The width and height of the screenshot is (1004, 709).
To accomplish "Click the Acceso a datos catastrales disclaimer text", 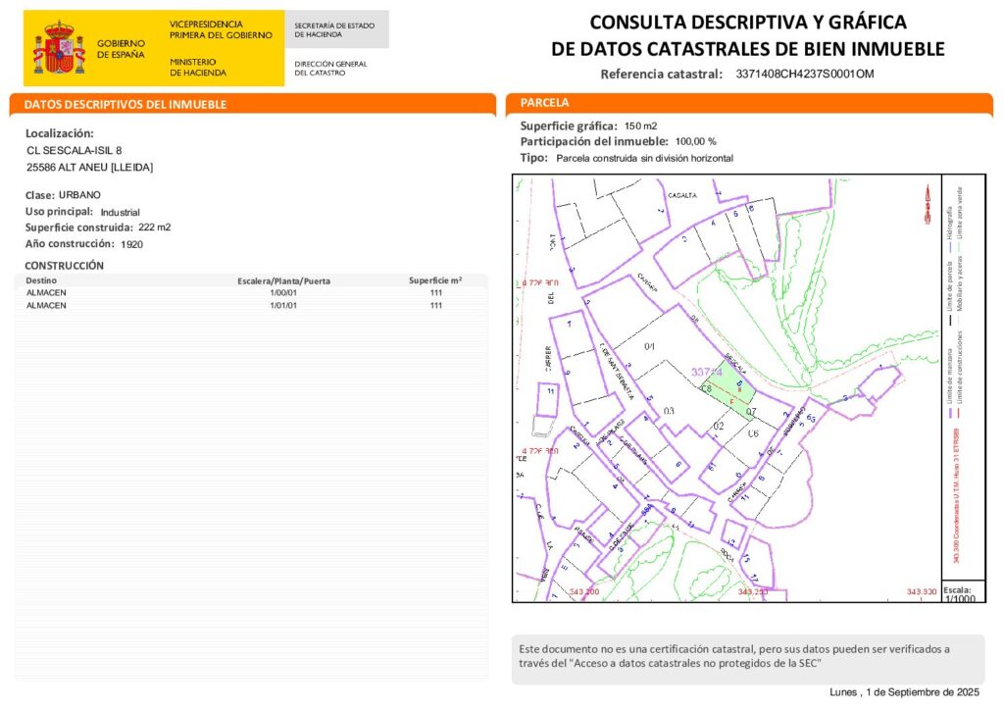I will tap(733, 656).
